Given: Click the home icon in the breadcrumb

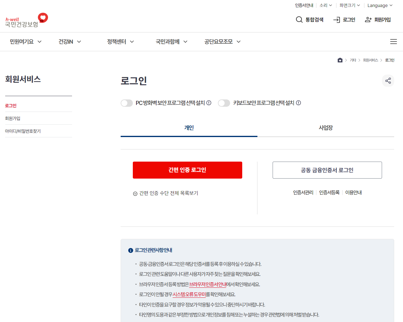Looking at the screenshot, I should tap(340, 60).
